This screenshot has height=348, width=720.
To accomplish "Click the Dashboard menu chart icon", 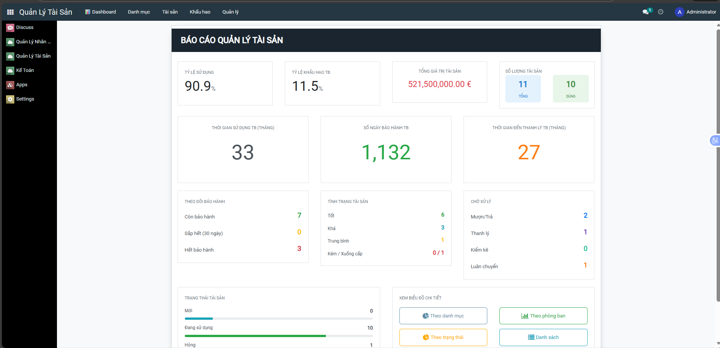I will (88, 12).
